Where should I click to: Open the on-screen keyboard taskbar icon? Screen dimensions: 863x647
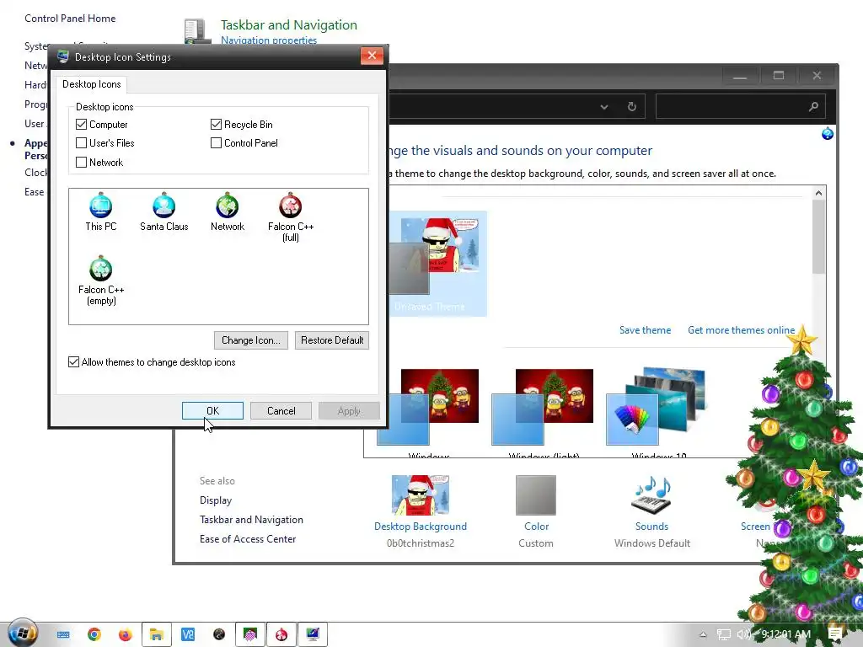(x=63, y=634)
